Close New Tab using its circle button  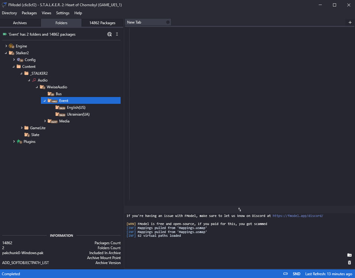pyautogui.click(x=168, y=22)
